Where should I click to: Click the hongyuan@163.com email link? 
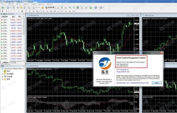coord(123,71)
